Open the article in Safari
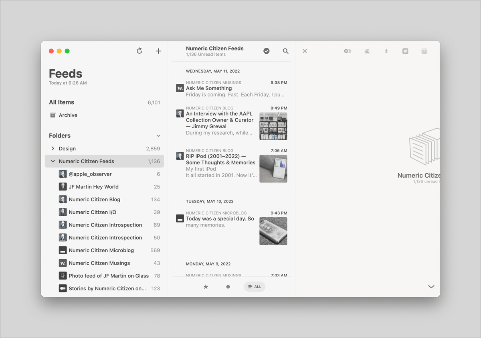This screenshot has height=338, width=481. (x=367, y=51)
